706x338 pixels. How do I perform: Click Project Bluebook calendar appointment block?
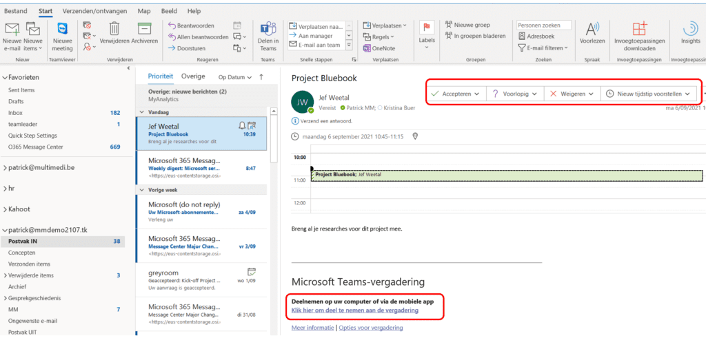click(x=507, y=176)
